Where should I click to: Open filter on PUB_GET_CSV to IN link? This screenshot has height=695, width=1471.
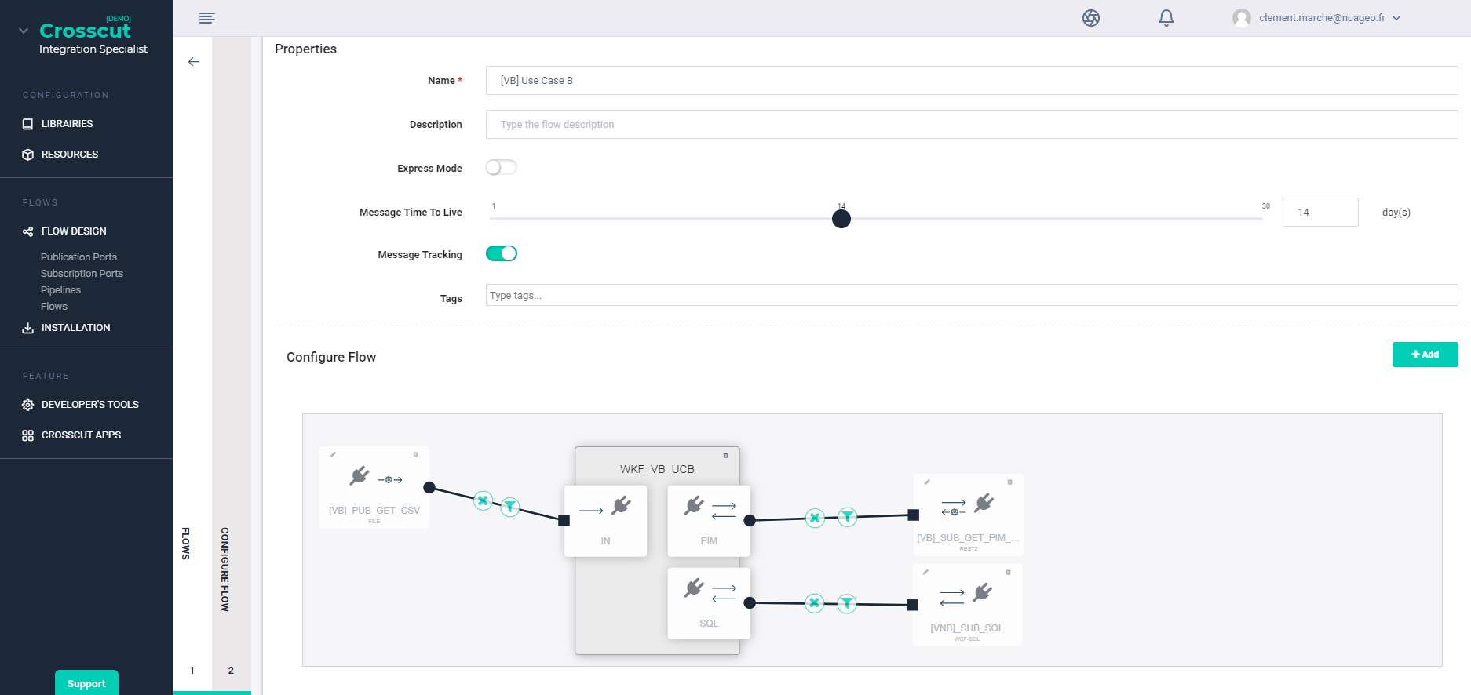click(510, 507)
